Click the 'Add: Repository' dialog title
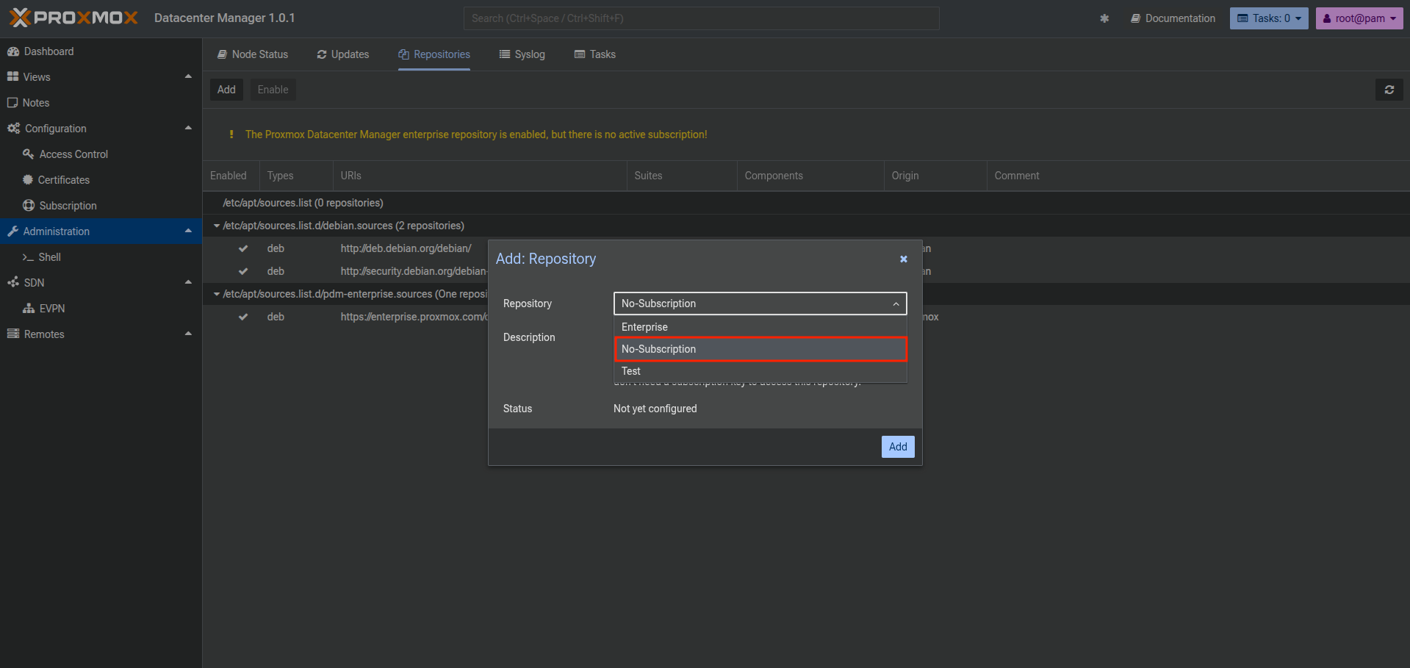 546,259
